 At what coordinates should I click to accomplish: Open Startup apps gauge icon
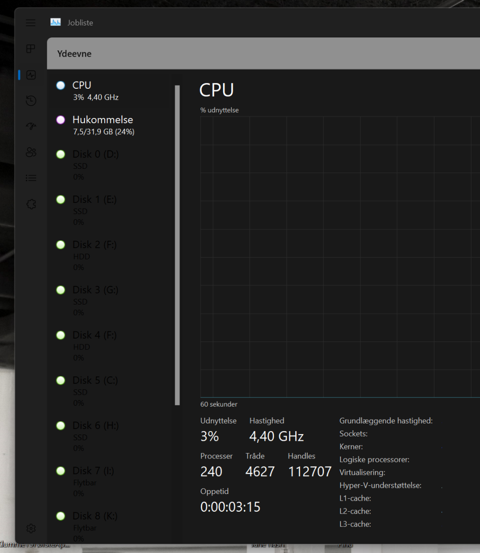tap(31, 126)
